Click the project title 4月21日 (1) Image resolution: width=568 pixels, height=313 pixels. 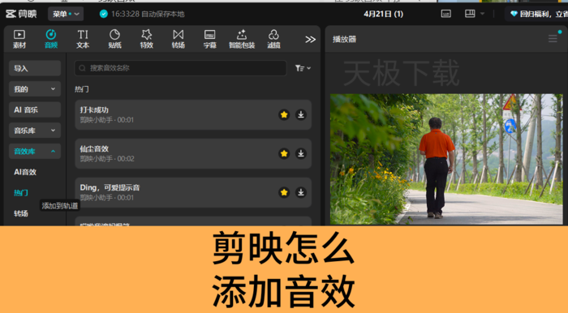(383, 14)
